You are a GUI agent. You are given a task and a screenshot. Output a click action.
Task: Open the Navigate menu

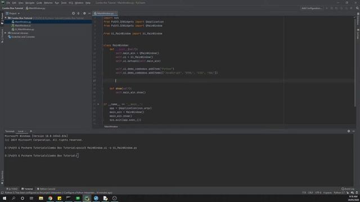click(30, 3)
